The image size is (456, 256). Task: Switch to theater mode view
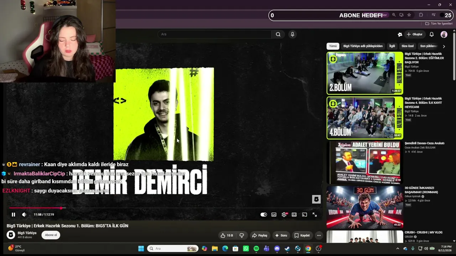(x=294, y=214)
